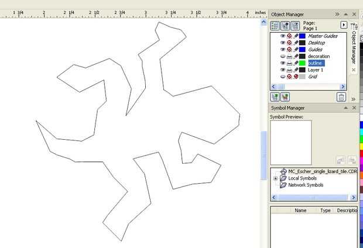Toggle editable pencil on Guides layer
The image size is (363, 248).
296,50
